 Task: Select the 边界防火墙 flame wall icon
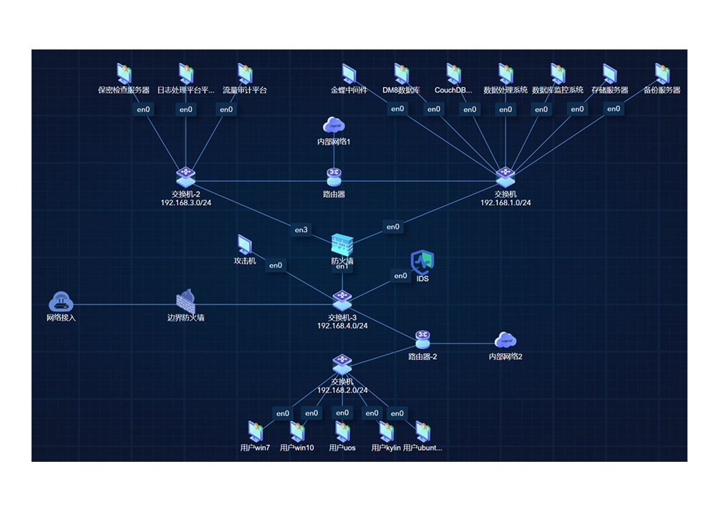(186, 300)
